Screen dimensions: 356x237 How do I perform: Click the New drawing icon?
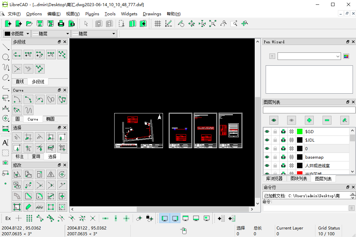tap(8, 23)
